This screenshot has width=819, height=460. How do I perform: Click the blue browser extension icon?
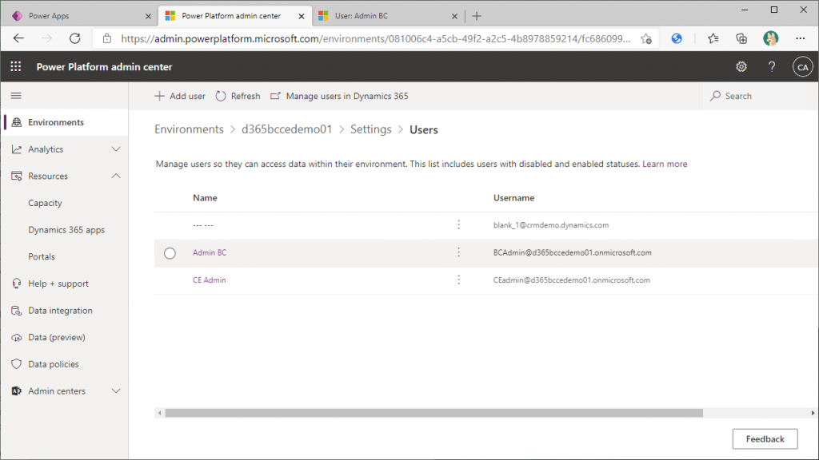677,38
